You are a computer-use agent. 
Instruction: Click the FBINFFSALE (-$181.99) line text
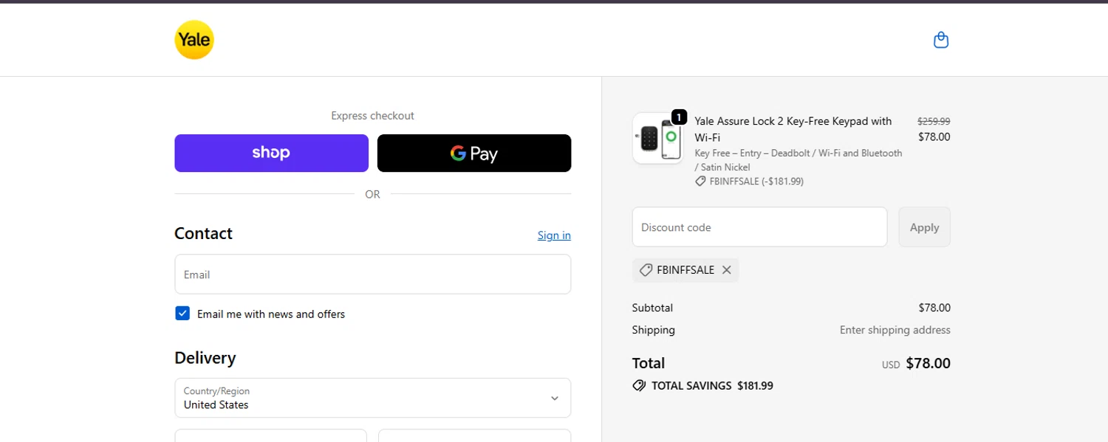click(756, 182)
